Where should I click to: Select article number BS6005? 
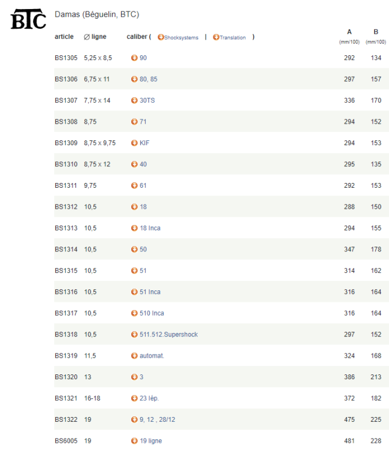point(66,440)
